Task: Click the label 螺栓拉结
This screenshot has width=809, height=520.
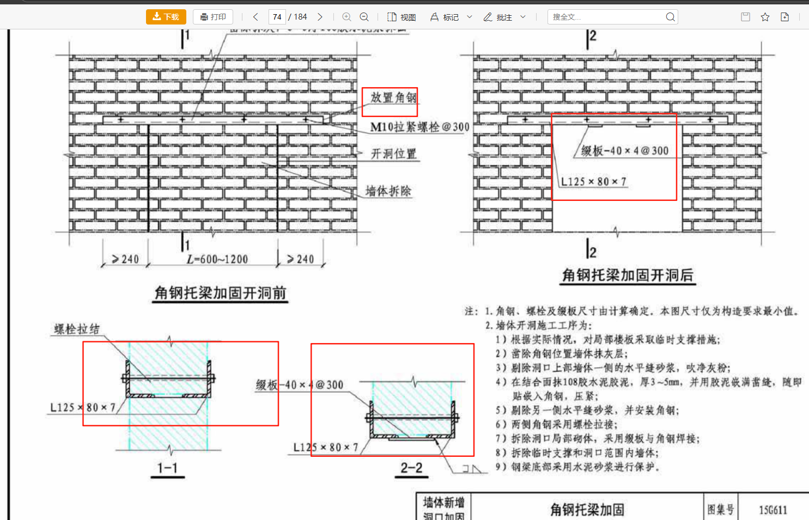Action: (x=77, y=329)
